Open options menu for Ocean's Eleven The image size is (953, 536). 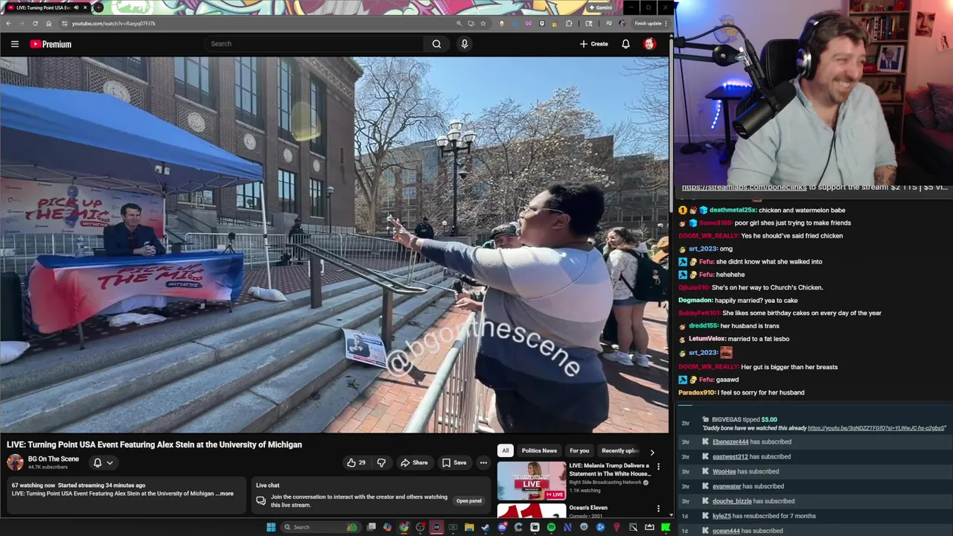coord(658,509)
